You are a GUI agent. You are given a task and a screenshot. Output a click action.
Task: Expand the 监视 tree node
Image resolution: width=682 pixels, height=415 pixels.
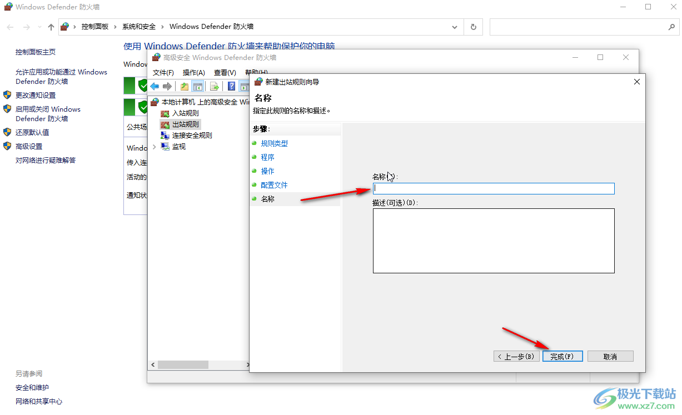[x=155, y=147]
